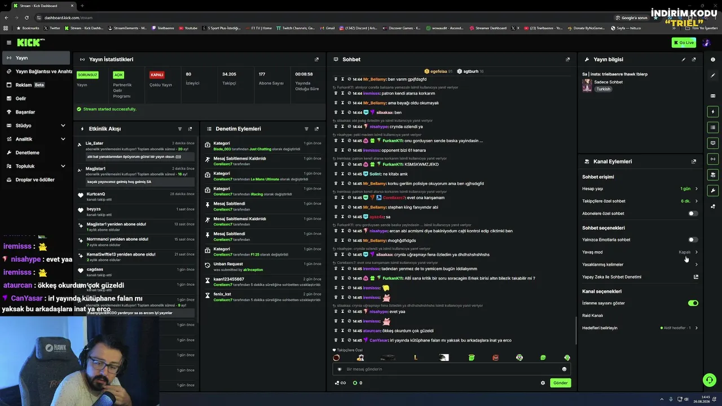Image resolution: width=722 pixels, height=406 pixels.
Task: Click the Sadece Sohbet category thumbnail
Action: [x=587, y=85]
